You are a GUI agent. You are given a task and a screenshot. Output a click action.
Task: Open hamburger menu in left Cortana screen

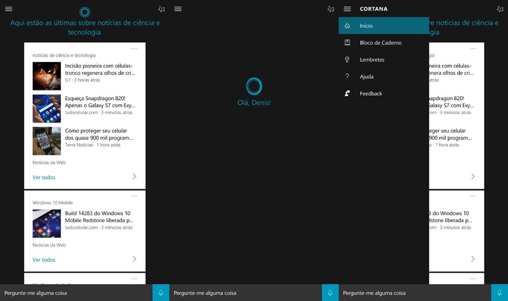click(9, 9)
